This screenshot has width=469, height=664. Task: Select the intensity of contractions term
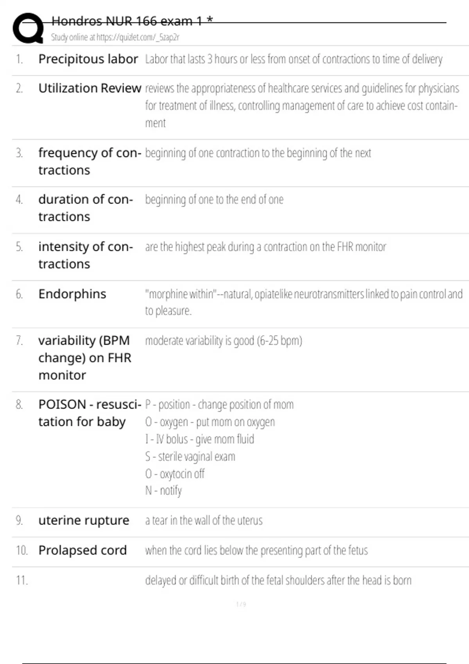click(86, 255)
